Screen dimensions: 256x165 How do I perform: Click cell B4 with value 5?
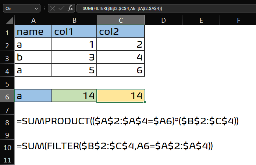click(x=74, y=70)
